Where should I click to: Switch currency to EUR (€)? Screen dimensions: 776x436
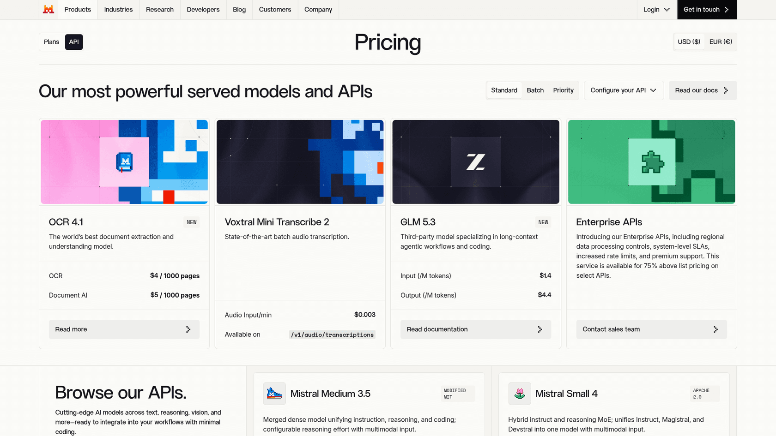tap(721, 42)
